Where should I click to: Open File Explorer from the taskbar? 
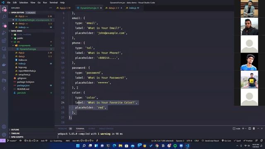click(x=120, y=146)
